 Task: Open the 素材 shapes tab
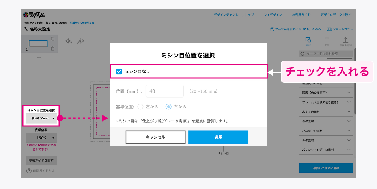(308, 42)
